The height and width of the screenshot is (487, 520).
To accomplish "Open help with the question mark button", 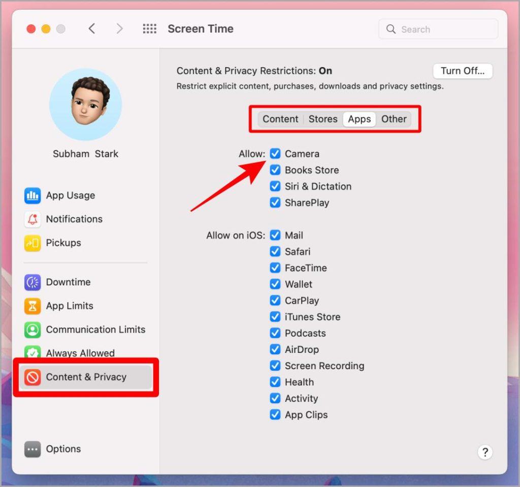I will (x=485, y=452).
